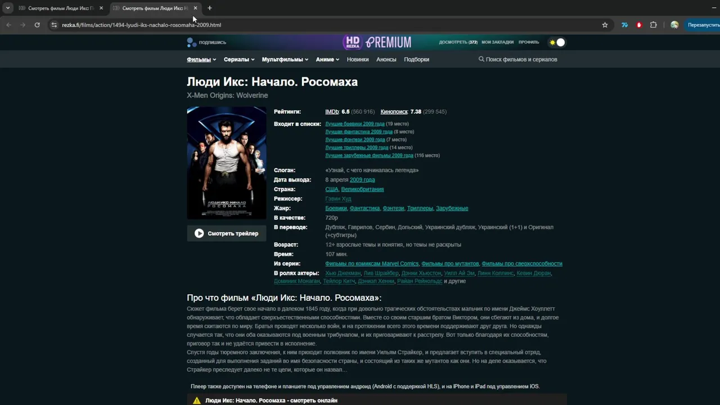Image resolution: width=720 pixels, height=405 pixels.
Task: Open actor Лив Шрайбер page
Action: click(381, 273)
